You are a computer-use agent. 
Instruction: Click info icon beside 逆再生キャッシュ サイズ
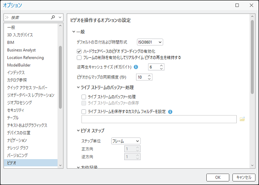pyautogui.click(x=136, y=67)
